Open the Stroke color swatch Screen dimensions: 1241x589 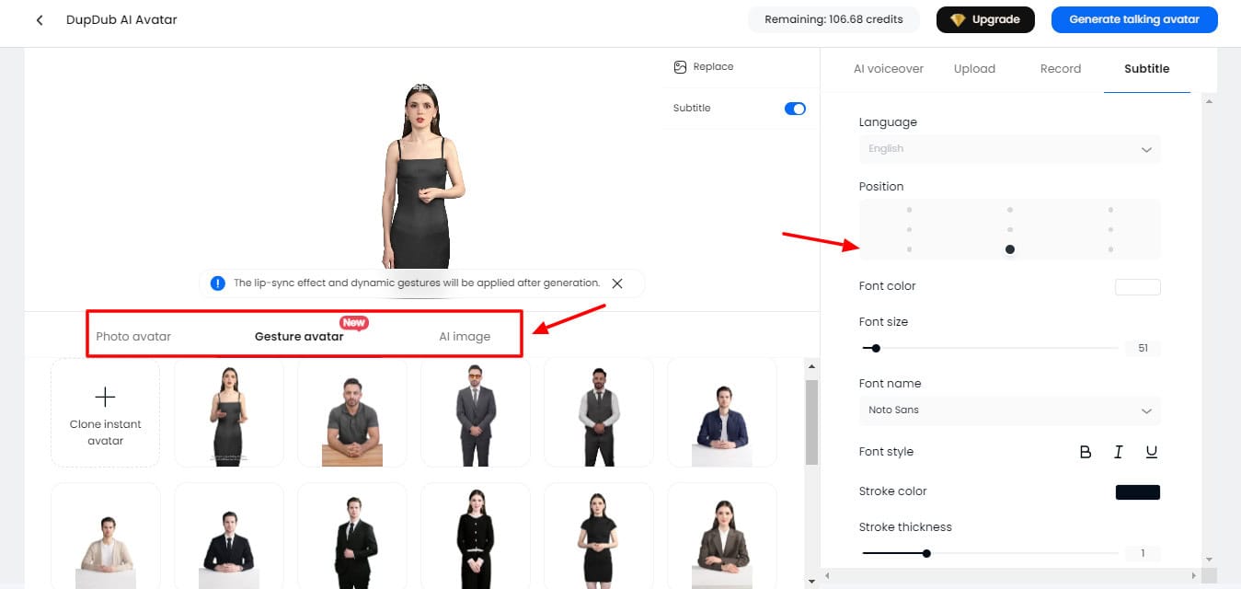pos(1137,492)
